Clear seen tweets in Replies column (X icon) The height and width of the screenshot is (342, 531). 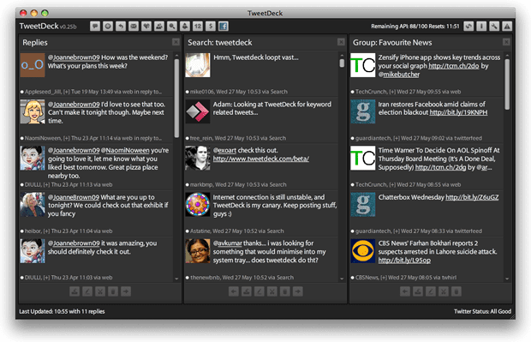coord(100,291)
